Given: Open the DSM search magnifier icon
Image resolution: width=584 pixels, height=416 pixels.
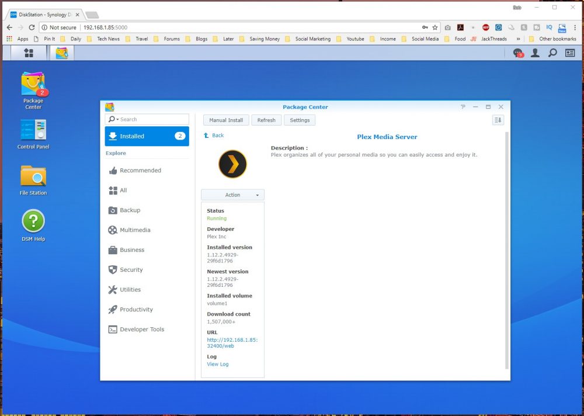Looking at the screenshot, I should coord(552,53).
